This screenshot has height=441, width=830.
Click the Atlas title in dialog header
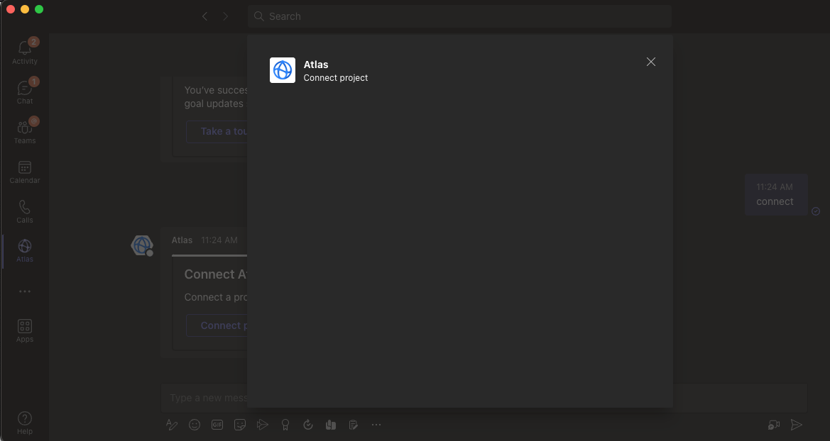point(316,65)
